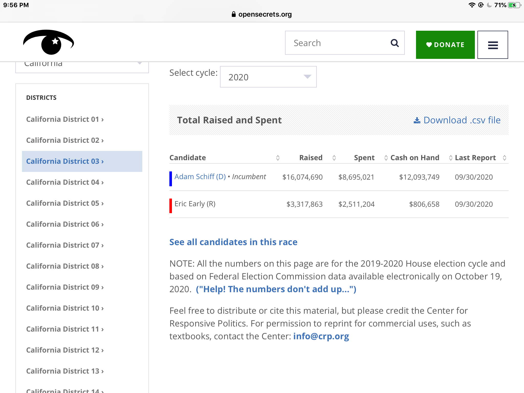Select California District 11
The height and width of the screenshot is (393, 524).
click(65, 329)
